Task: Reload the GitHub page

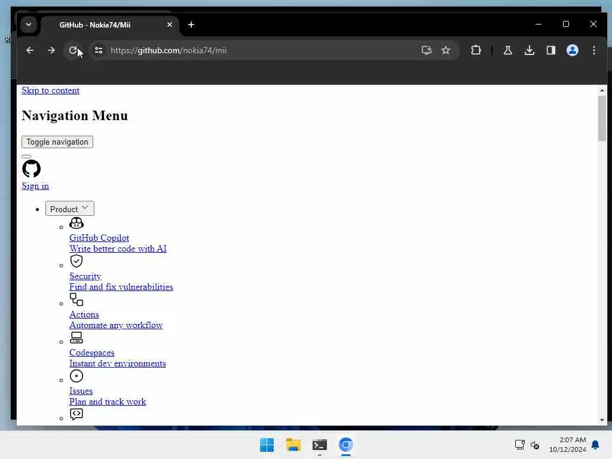Action: tap(73, 50)
